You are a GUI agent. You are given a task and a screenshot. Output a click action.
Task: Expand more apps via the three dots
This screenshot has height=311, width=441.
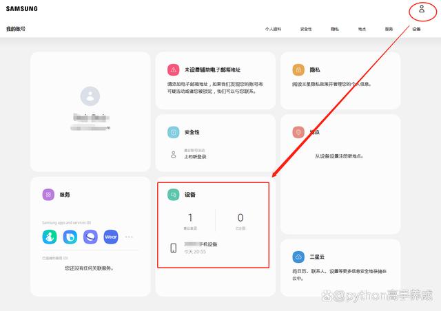point(129,237)
